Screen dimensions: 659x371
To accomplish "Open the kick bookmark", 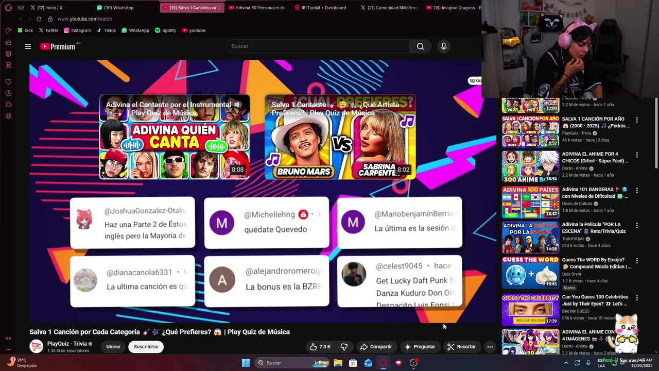I will pos(25,30).
